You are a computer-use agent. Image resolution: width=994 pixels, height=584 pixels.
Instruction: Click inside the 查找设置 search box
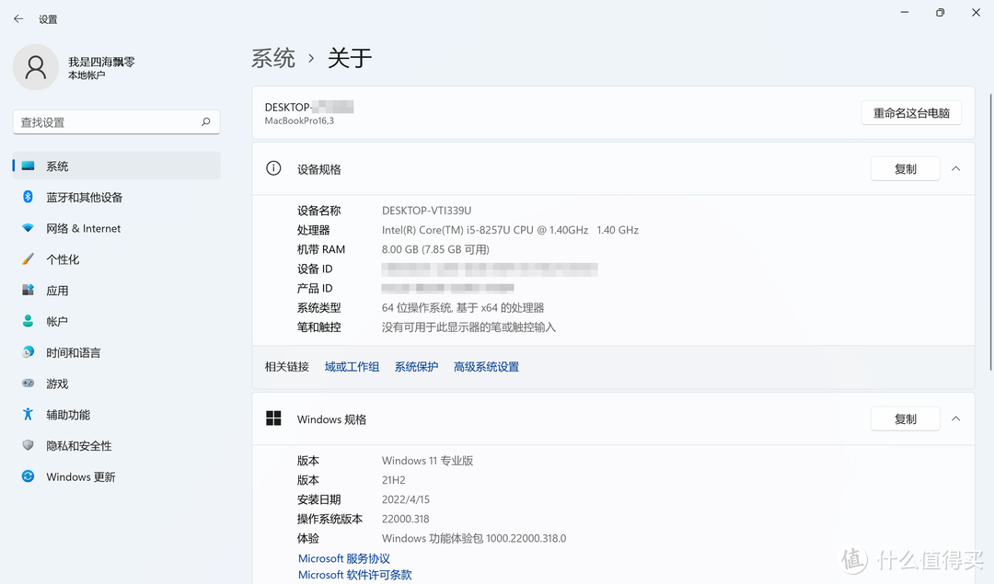(116, 121)
